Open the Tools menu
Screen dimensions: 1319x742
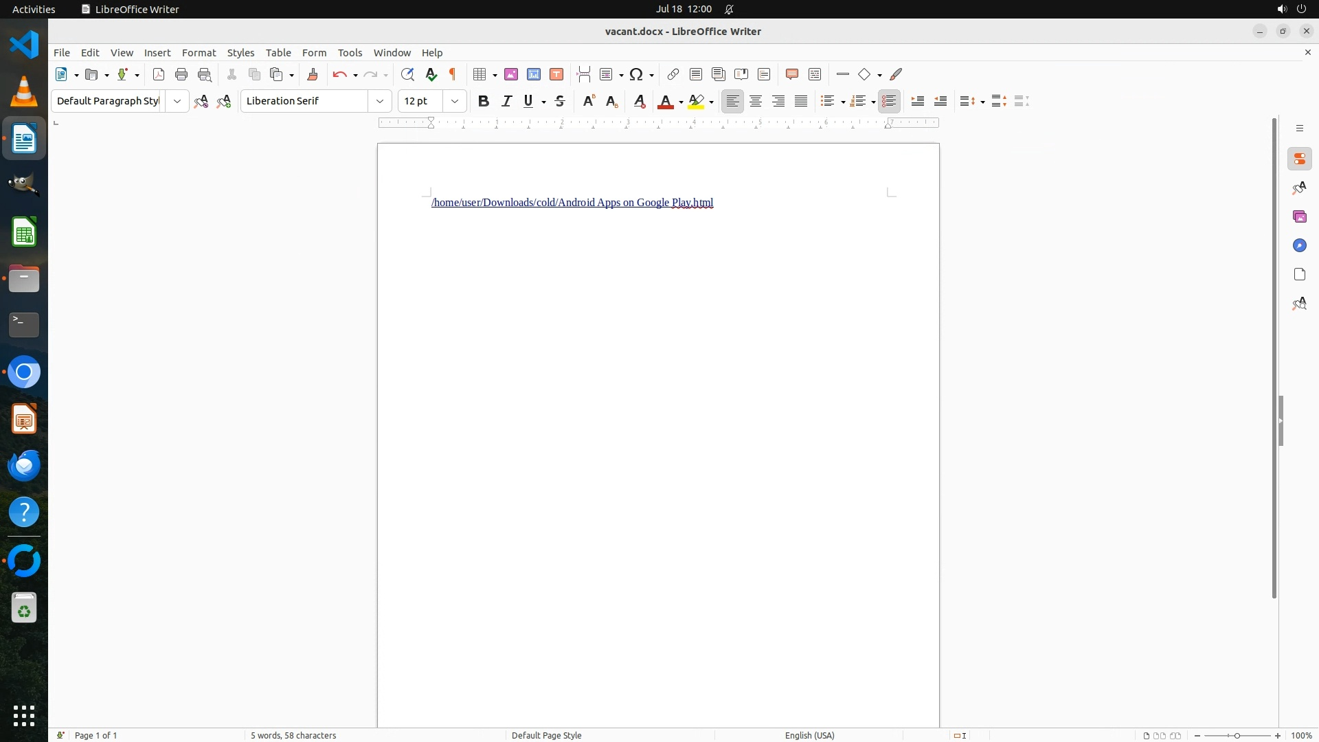350,53
